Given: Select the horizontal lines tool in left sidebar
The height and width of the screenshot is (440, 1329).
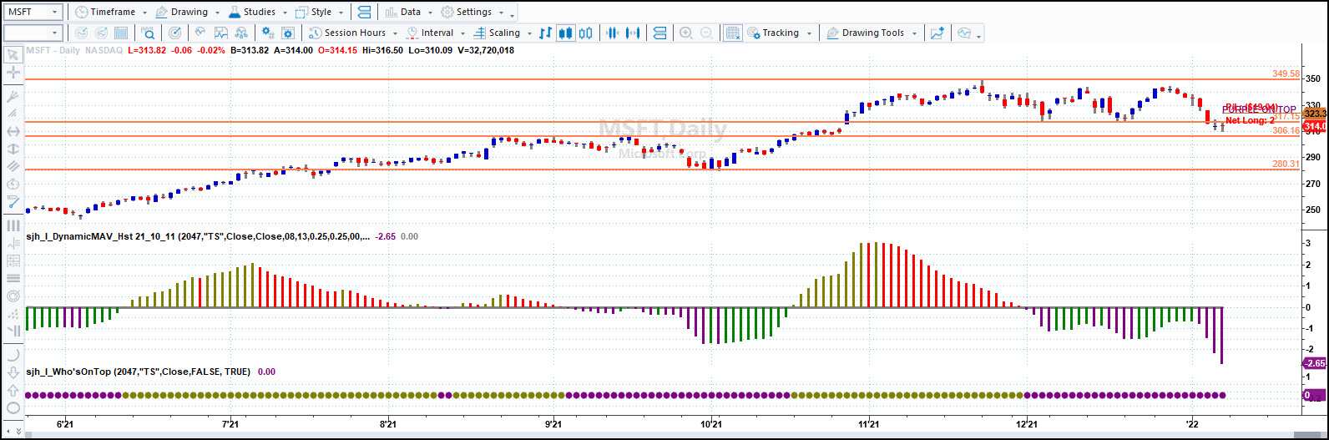Looking at the screenshot, I should pos(13,278).
